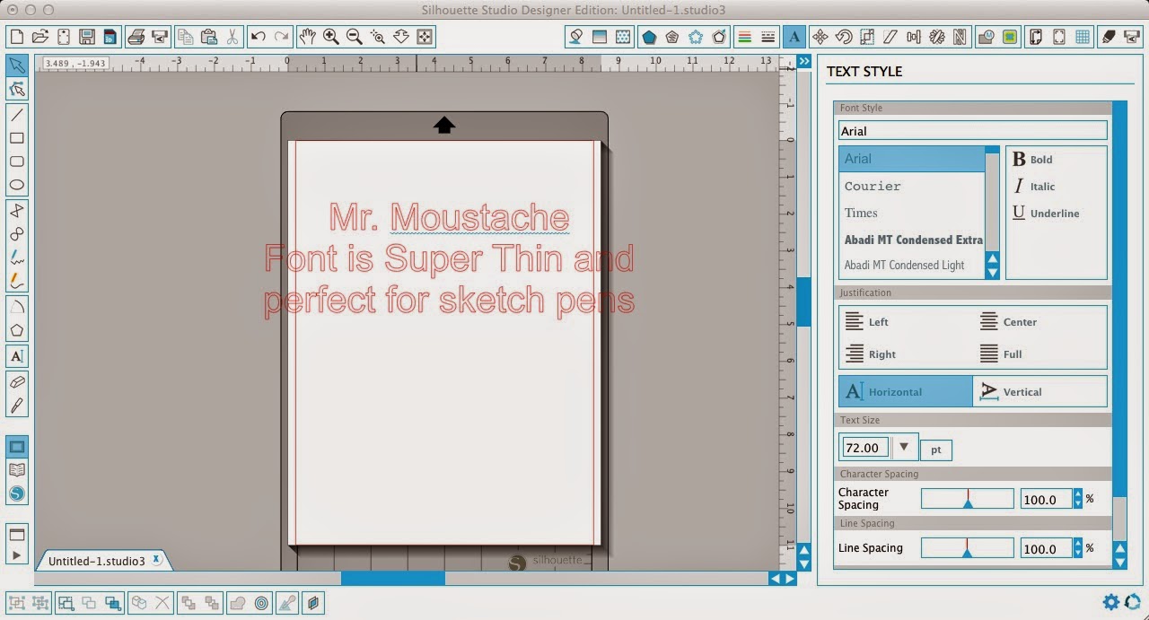Select the Draw an Ellipse tool
The image size is (1149, 620).
pyautogui.click(x=16, y=185)
